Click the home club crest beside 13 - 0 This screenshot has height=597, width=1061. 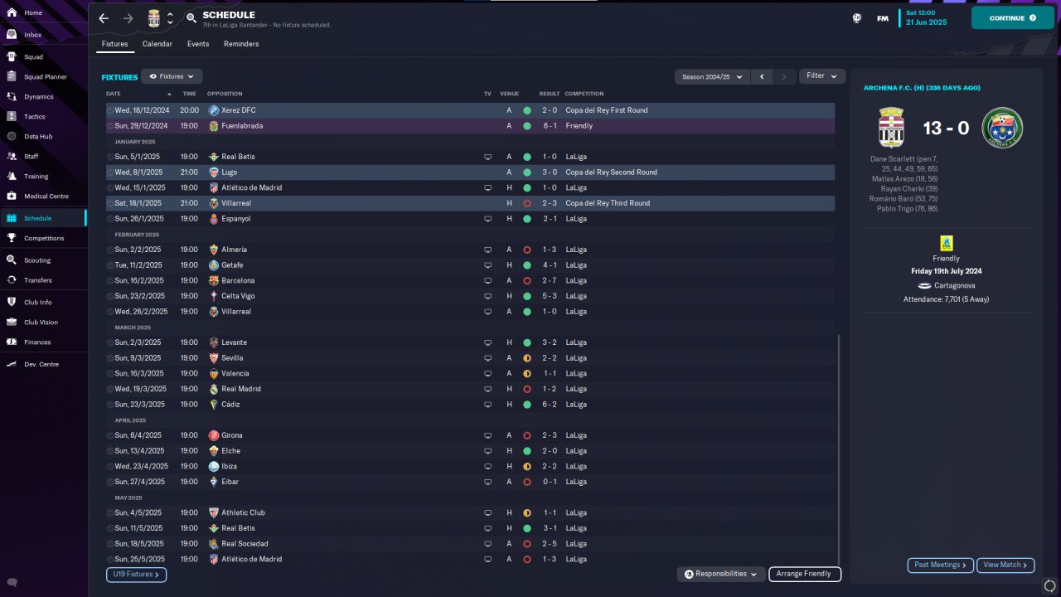(x=891, y=129)
